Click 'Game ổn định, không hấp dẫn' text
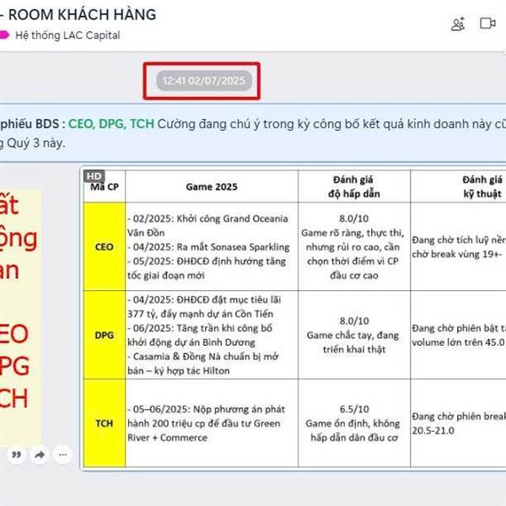506x506 pixels. coord(354,430)
